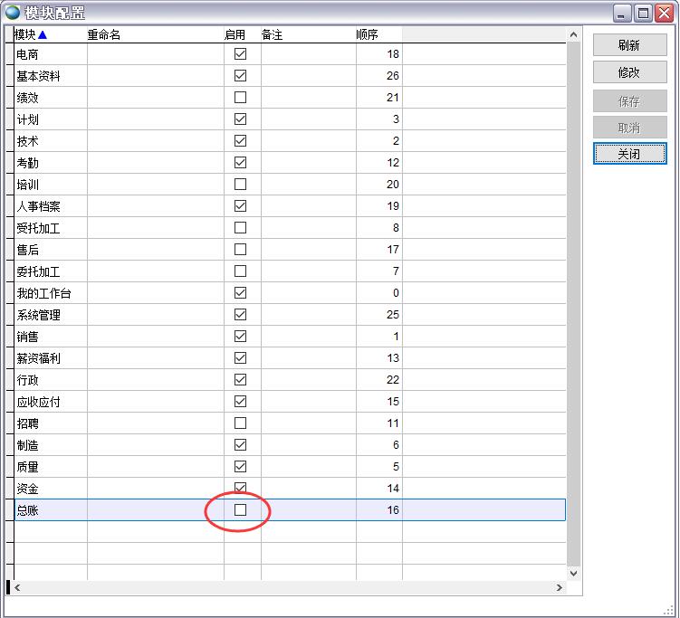Click the horizontal scrollbar right arrow
Viewport: 680px width, 618px height.
560,588
